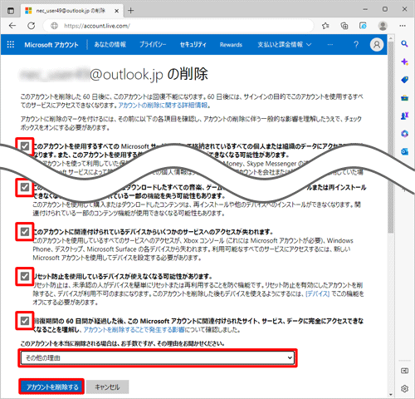Open the browser settings and more menu

pyautogui.click(x=403, y=26)
